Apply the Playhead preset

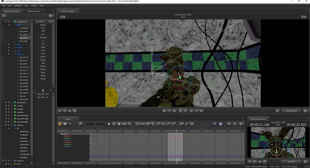coord(43,37)
